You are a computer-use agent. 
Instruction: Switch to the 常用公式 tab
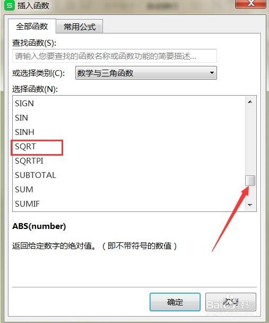pos(80,27)
